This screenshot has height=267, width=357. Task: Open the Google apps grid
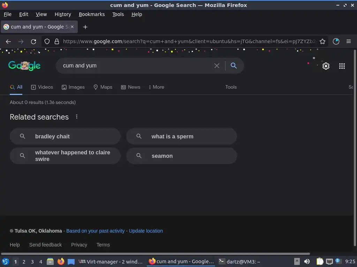(342, 66)
